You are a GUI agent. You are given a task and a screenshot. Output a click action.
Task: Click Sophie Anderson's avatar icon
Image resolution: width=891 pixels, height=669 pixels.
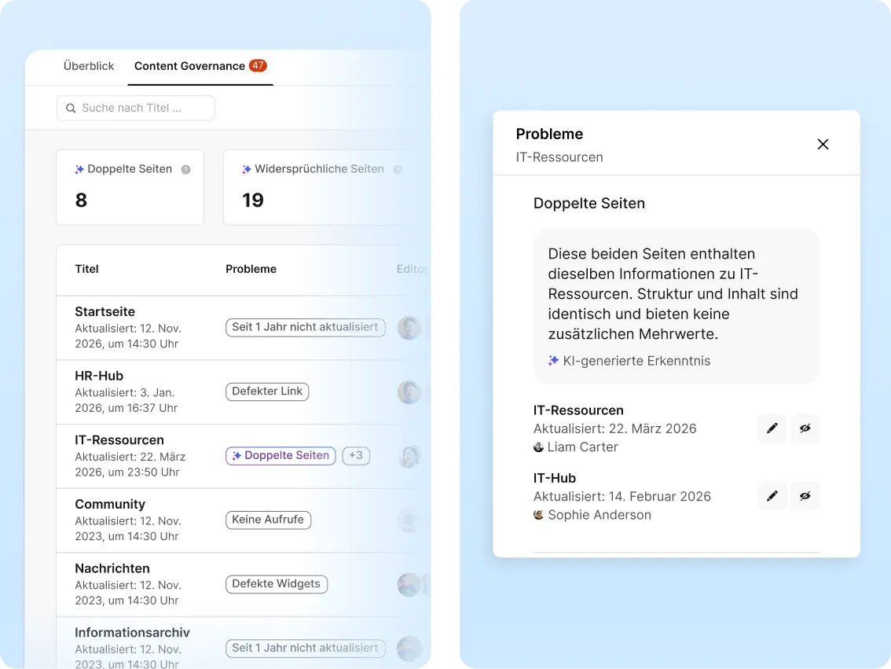(x=539, y=515)
